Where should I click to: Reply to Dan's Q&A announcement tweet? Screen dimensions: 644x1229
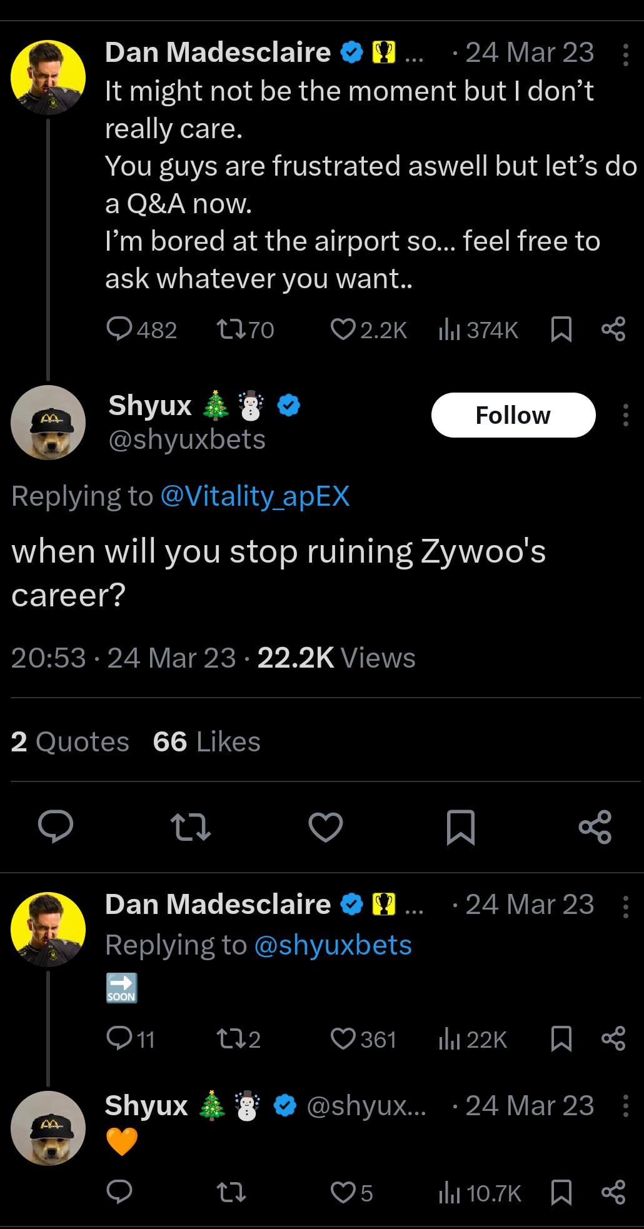119,328
